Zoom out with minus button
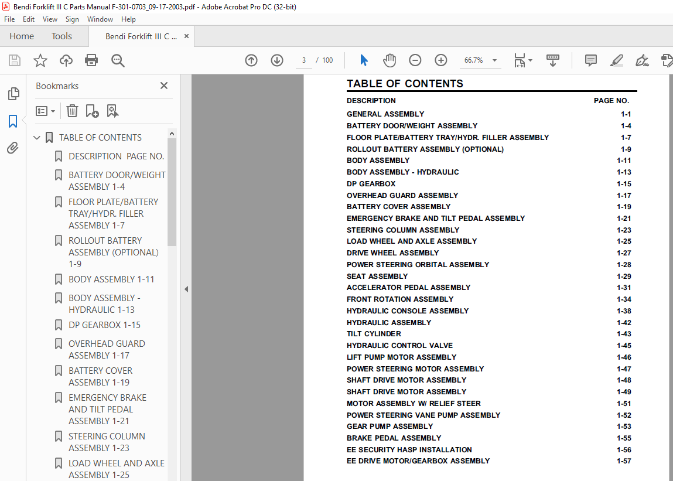The height and width of the screenshot is (481, 673). 415,60
